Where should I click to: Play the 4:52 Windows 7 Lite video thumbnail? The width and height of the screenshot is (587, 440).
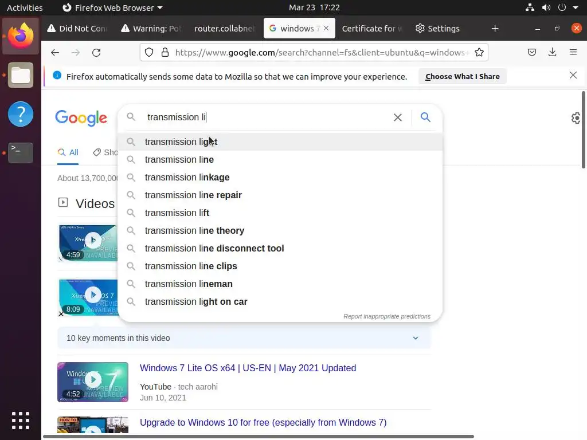point(93,382)
